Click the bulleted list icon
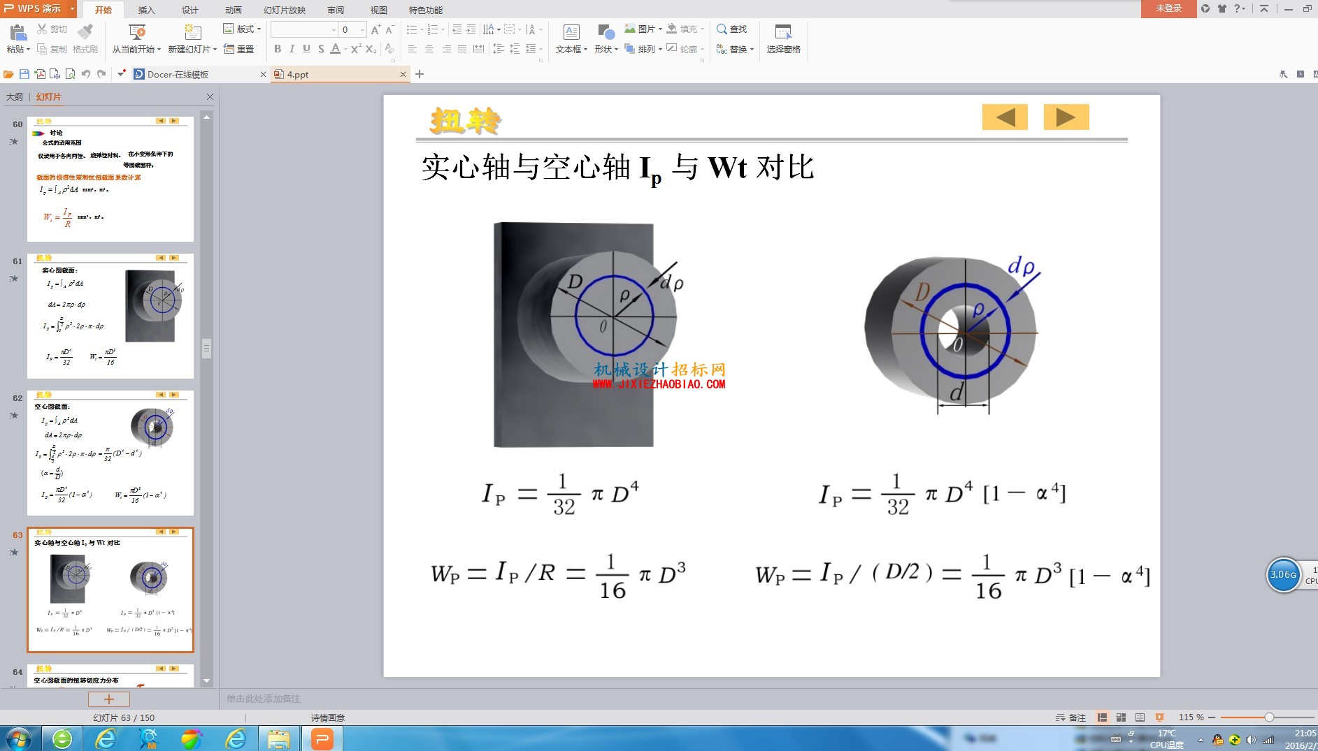This screenshot has width=1318, height=751. tap(412, 29)
